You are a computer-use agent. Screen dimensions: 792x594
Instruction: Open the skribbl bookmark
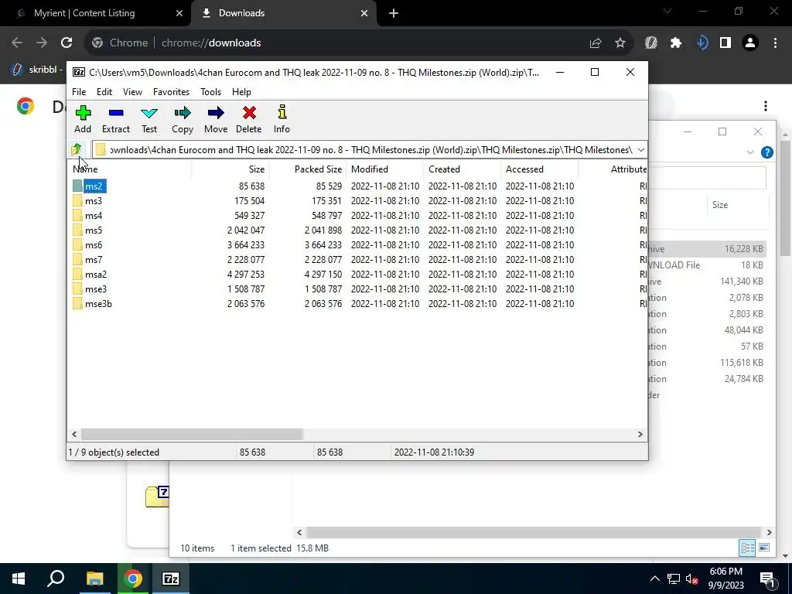point(36,69)
